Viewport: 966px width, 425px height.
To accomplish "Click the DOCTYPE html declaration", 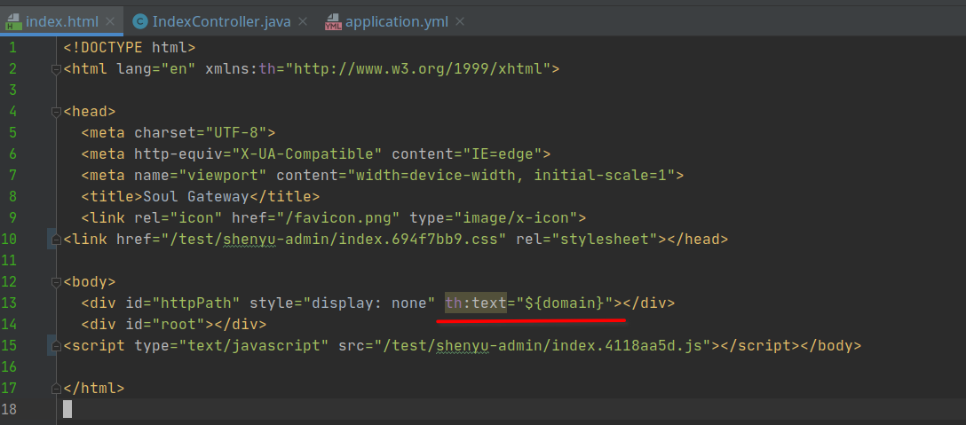I will click(130, 47).
